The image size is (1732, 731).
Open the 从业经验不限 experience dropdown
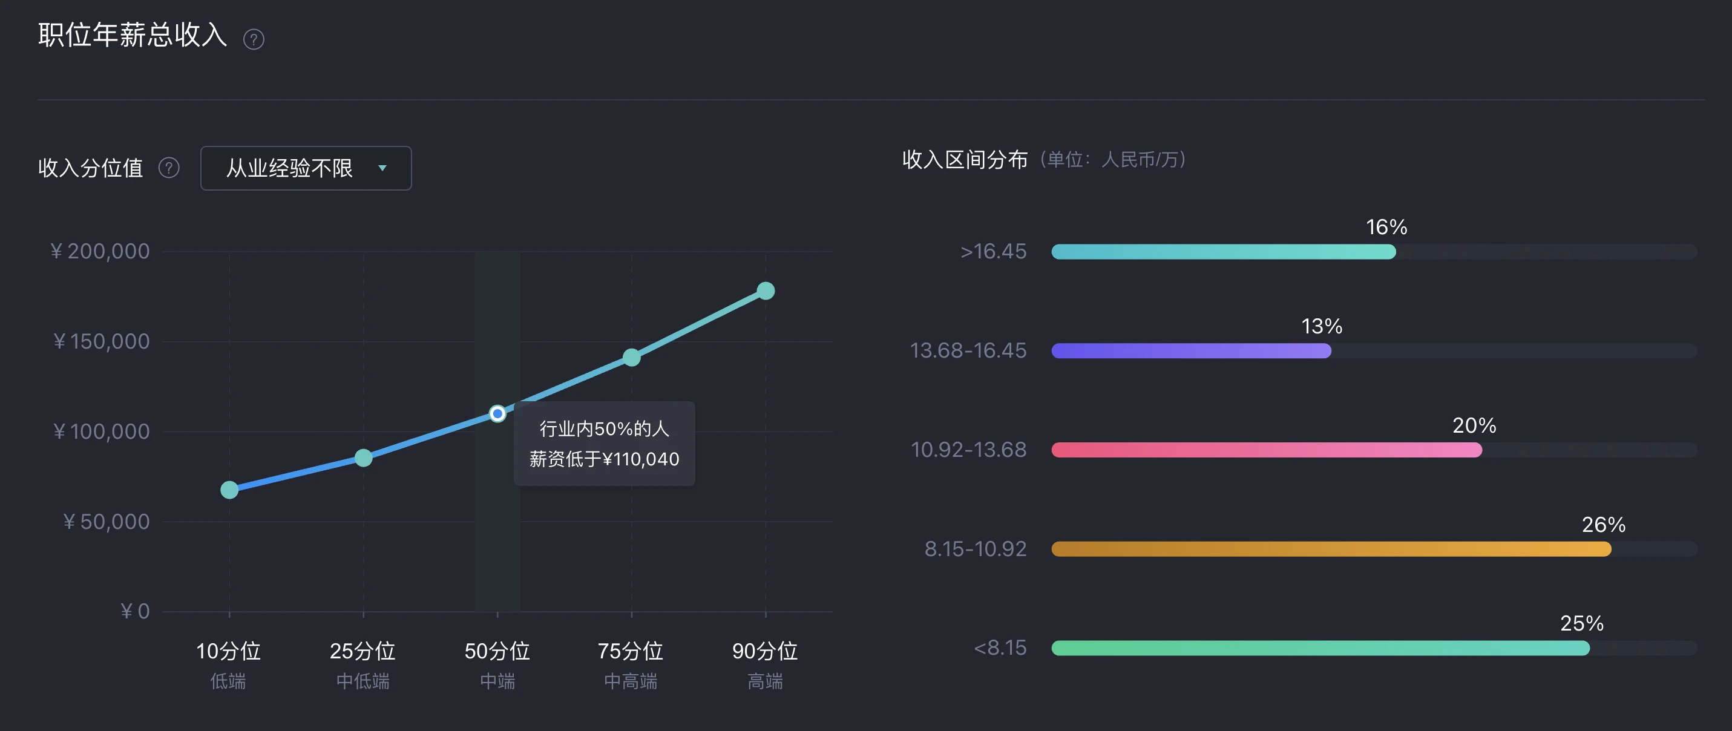tap(306, 168)
